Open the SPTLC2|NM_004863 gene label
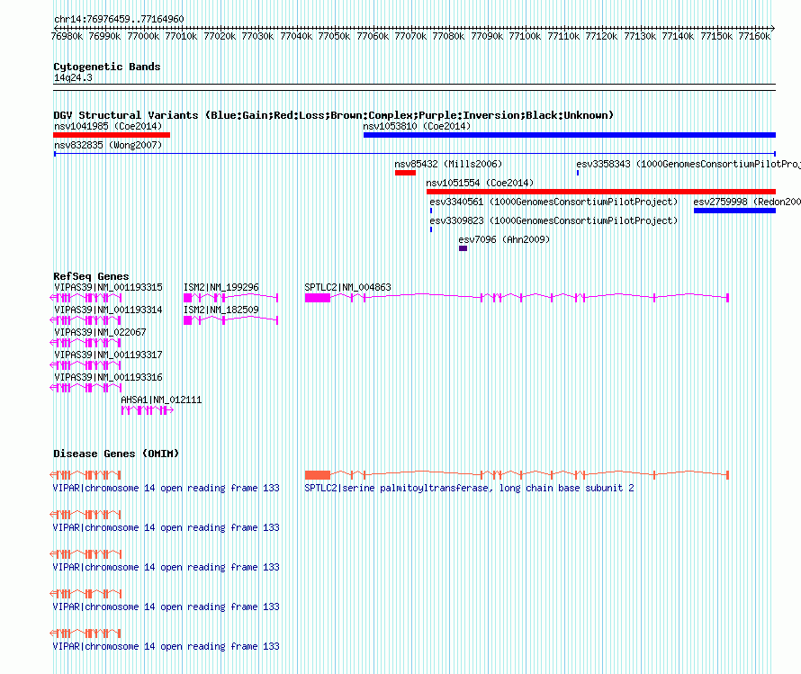801x674 pixels. pos(348,287)
